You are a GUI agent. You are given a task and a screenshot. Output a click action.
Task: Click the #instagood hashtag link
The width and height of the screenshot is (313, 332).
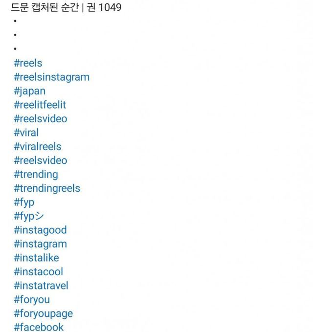tap(40, 230)
